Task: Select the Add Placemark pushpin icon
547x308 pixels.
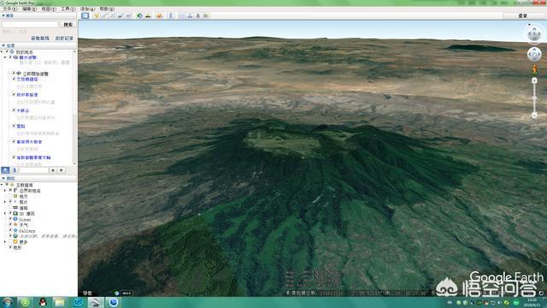Action: point(97,15)
